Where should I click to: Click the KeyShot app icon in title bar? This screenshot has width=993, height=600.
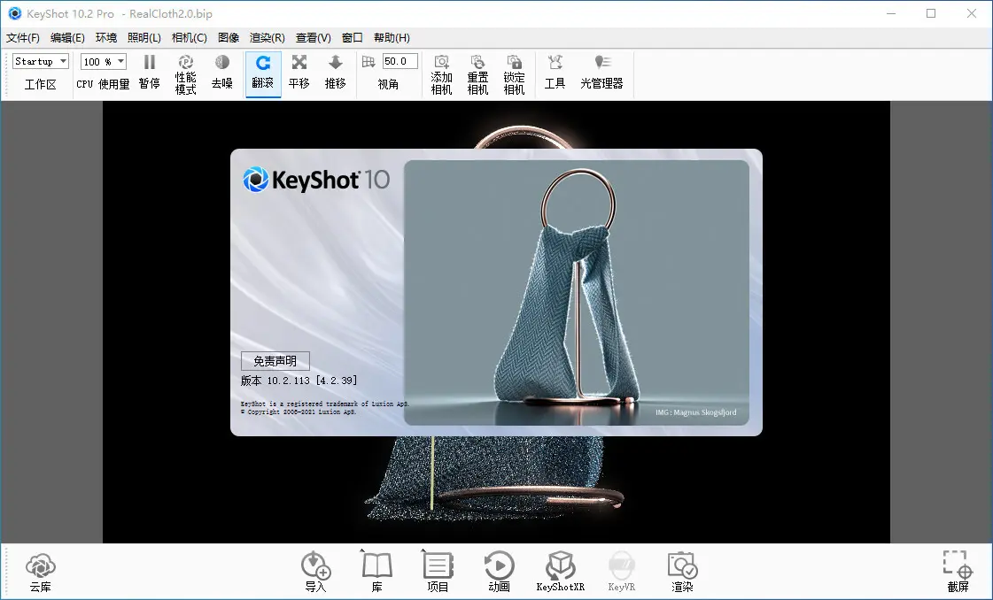point(14,13)
